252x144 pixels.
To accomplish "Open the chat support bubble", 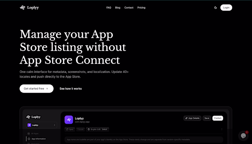I will point(243,136).
